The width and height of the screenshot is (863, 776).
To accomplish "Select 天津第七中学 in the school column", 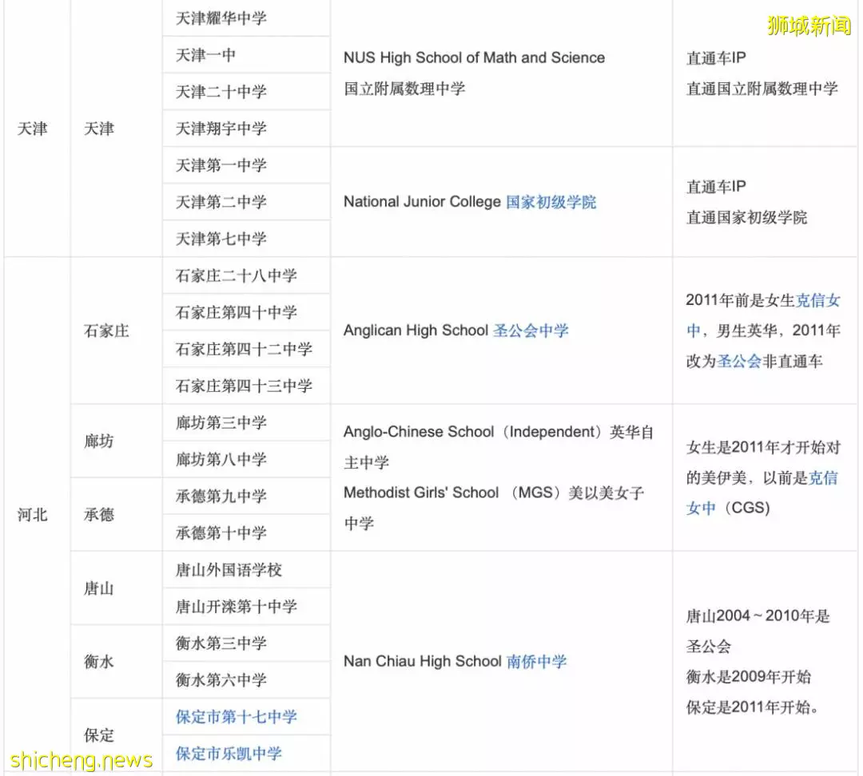I will pos(247,239).
